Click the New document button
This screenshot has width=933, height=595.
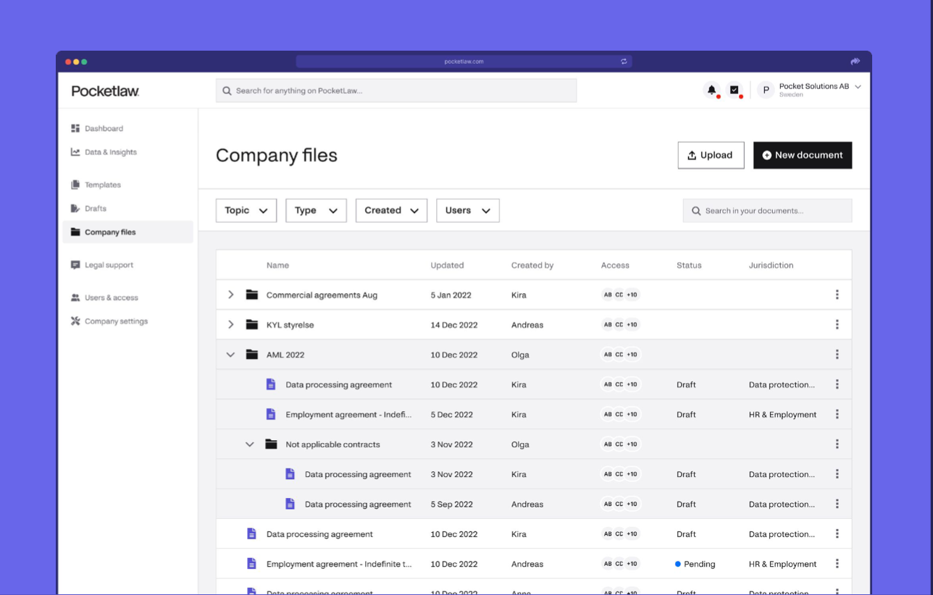click(802, 156)
